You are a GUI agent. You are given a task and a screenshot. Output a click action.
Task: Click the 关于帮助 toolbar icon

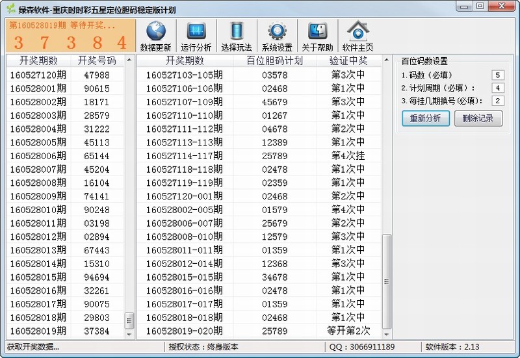317,32
